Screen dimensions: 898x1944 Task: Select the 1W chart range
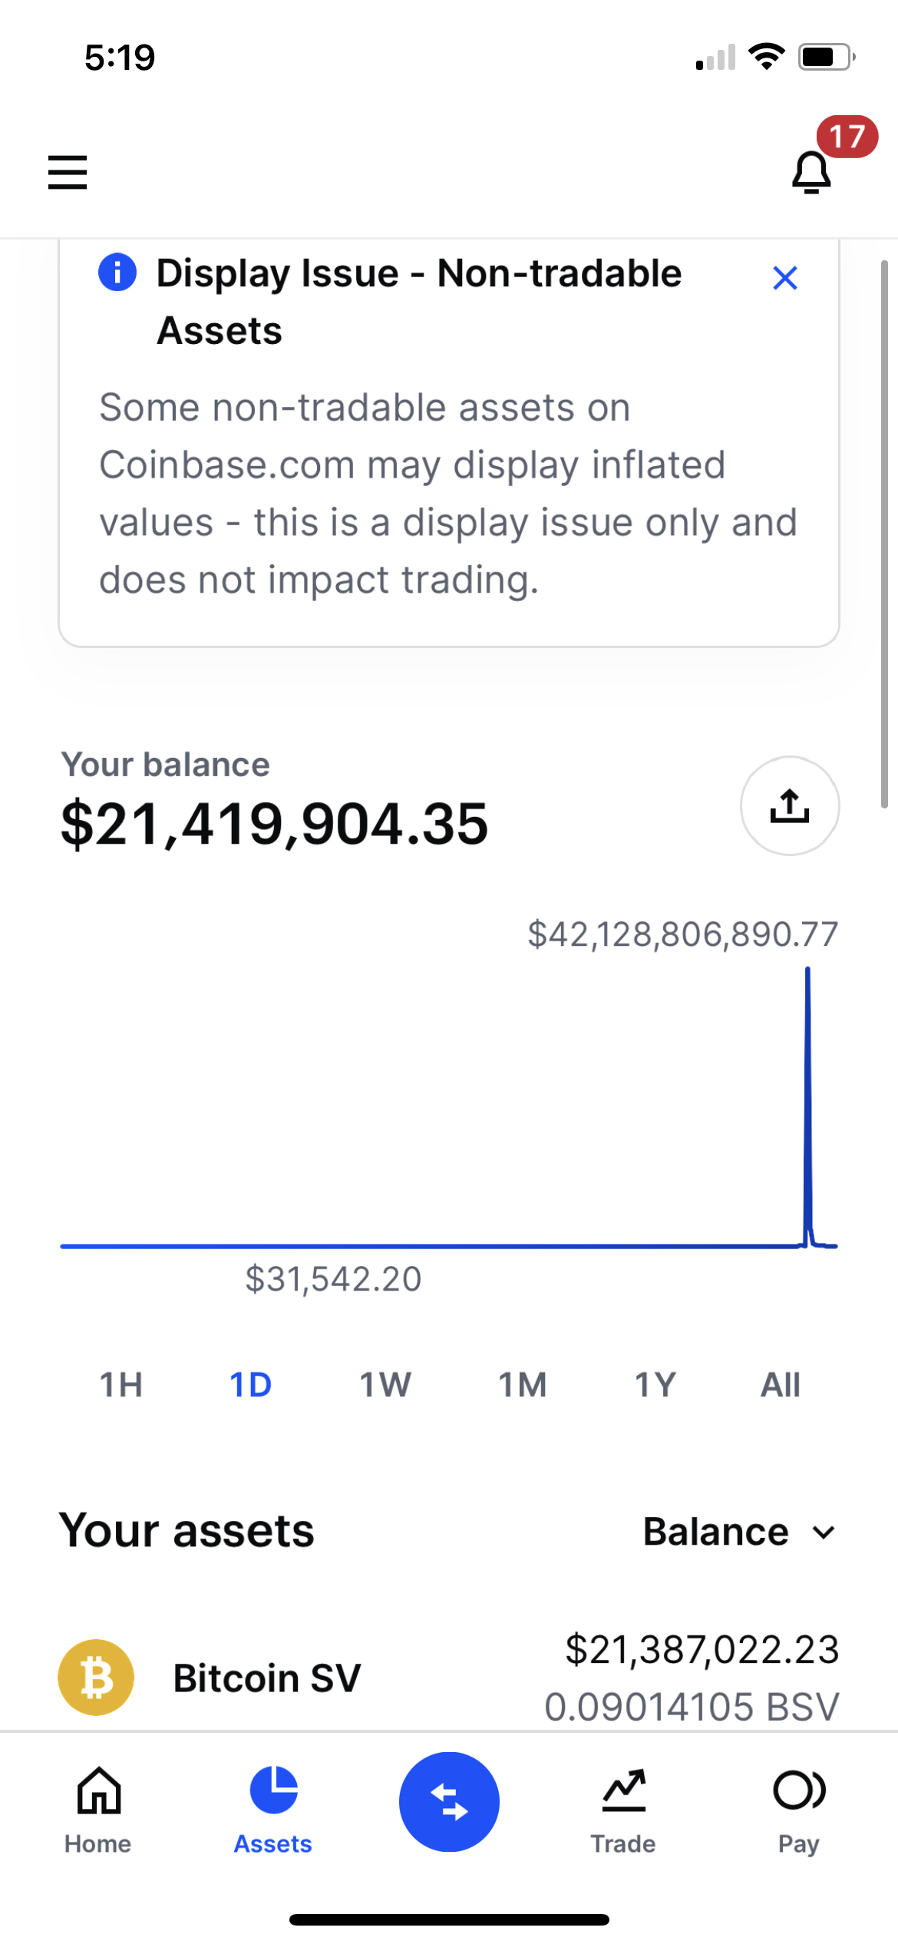coord(385,1385)
